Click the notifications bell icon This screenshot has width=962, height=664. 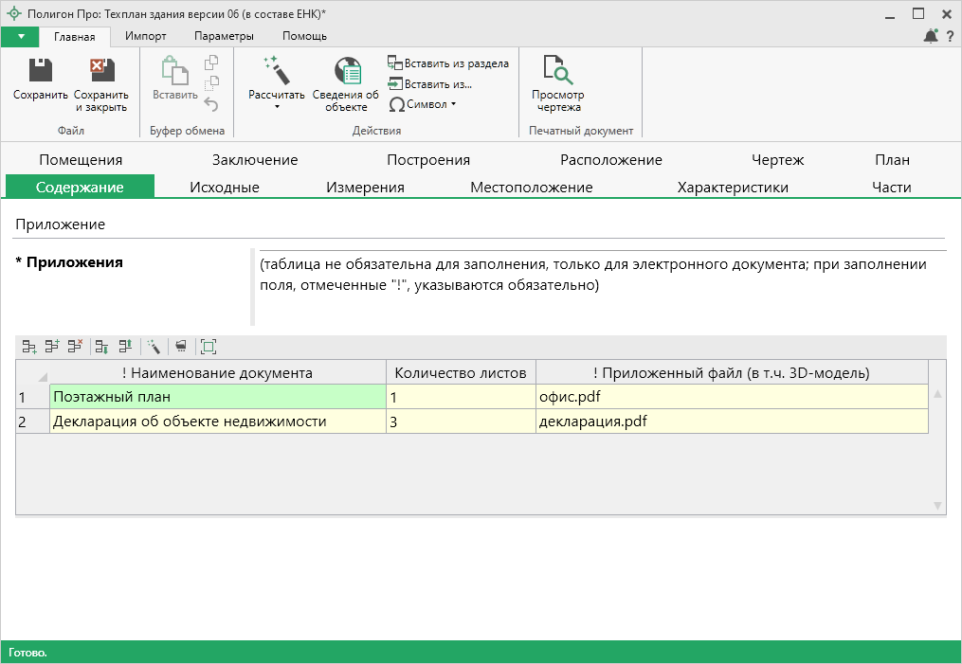click(x=930, y=36)
